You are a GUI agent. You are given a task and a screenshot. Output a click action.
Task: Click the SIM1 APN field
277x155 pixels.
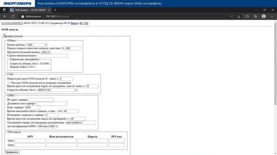(30, 141)
